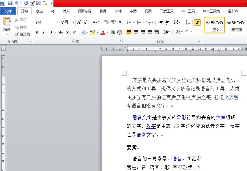The width and height of the screenshot is (247, 171).
Task: Follow the 汉字 hyperlink in the document
Action: tap(151, 126)
